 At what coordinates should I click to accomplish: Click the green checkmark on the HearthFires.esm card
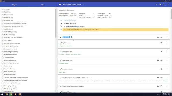tap(61, 60)
